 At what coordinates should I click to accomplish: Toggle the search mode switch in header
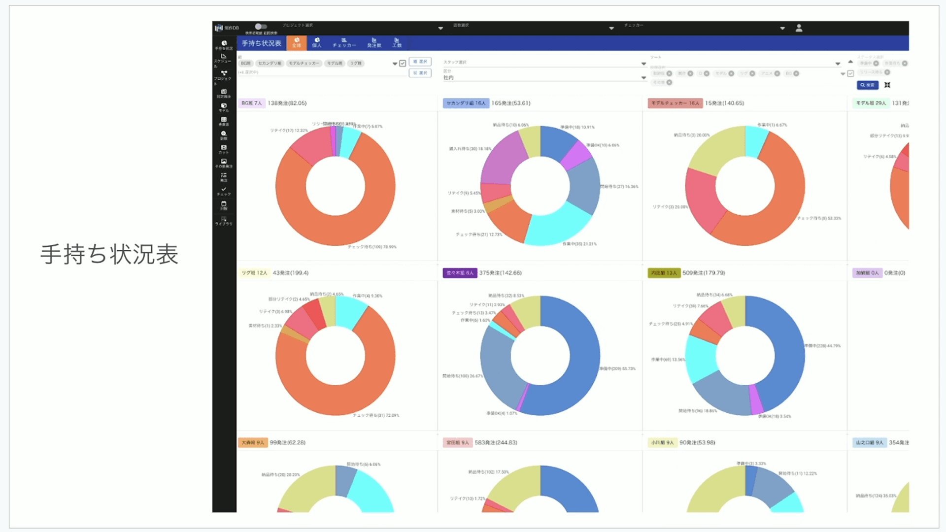tap(261, 27)
